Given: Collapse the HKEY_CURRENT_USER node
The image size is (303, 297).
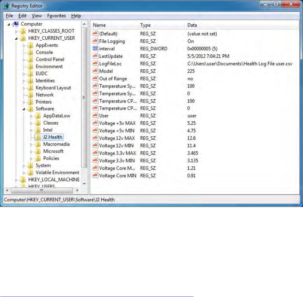Looking at the screenshot, I should pos(16,39).
